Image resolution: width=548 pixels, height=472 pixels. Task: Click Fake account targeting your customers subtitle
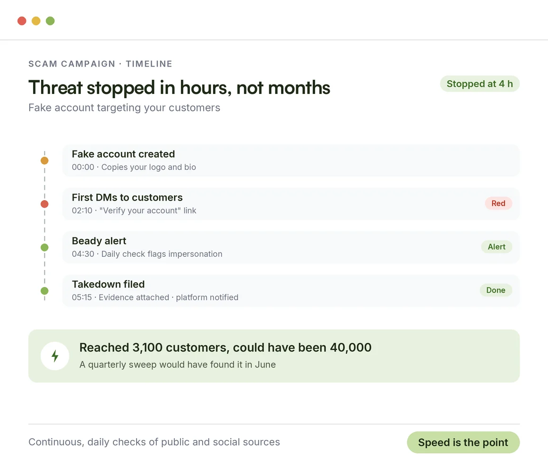tap(124, 108)
